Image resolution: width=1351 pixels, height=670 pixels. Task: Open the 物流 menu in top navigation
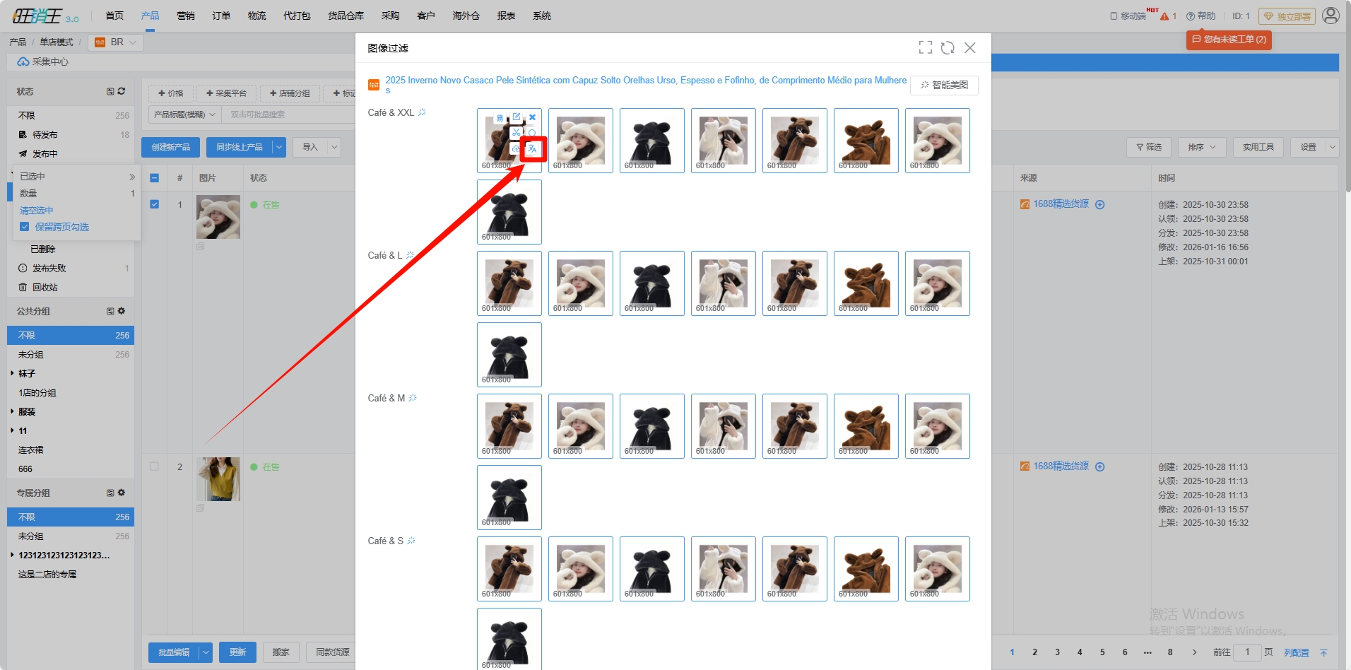(x=257, y=16)
